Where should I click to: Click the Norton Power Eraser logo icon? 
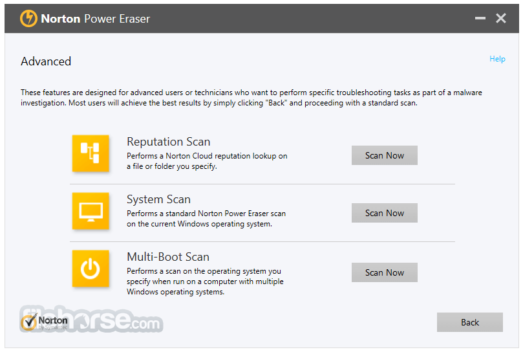28,18
